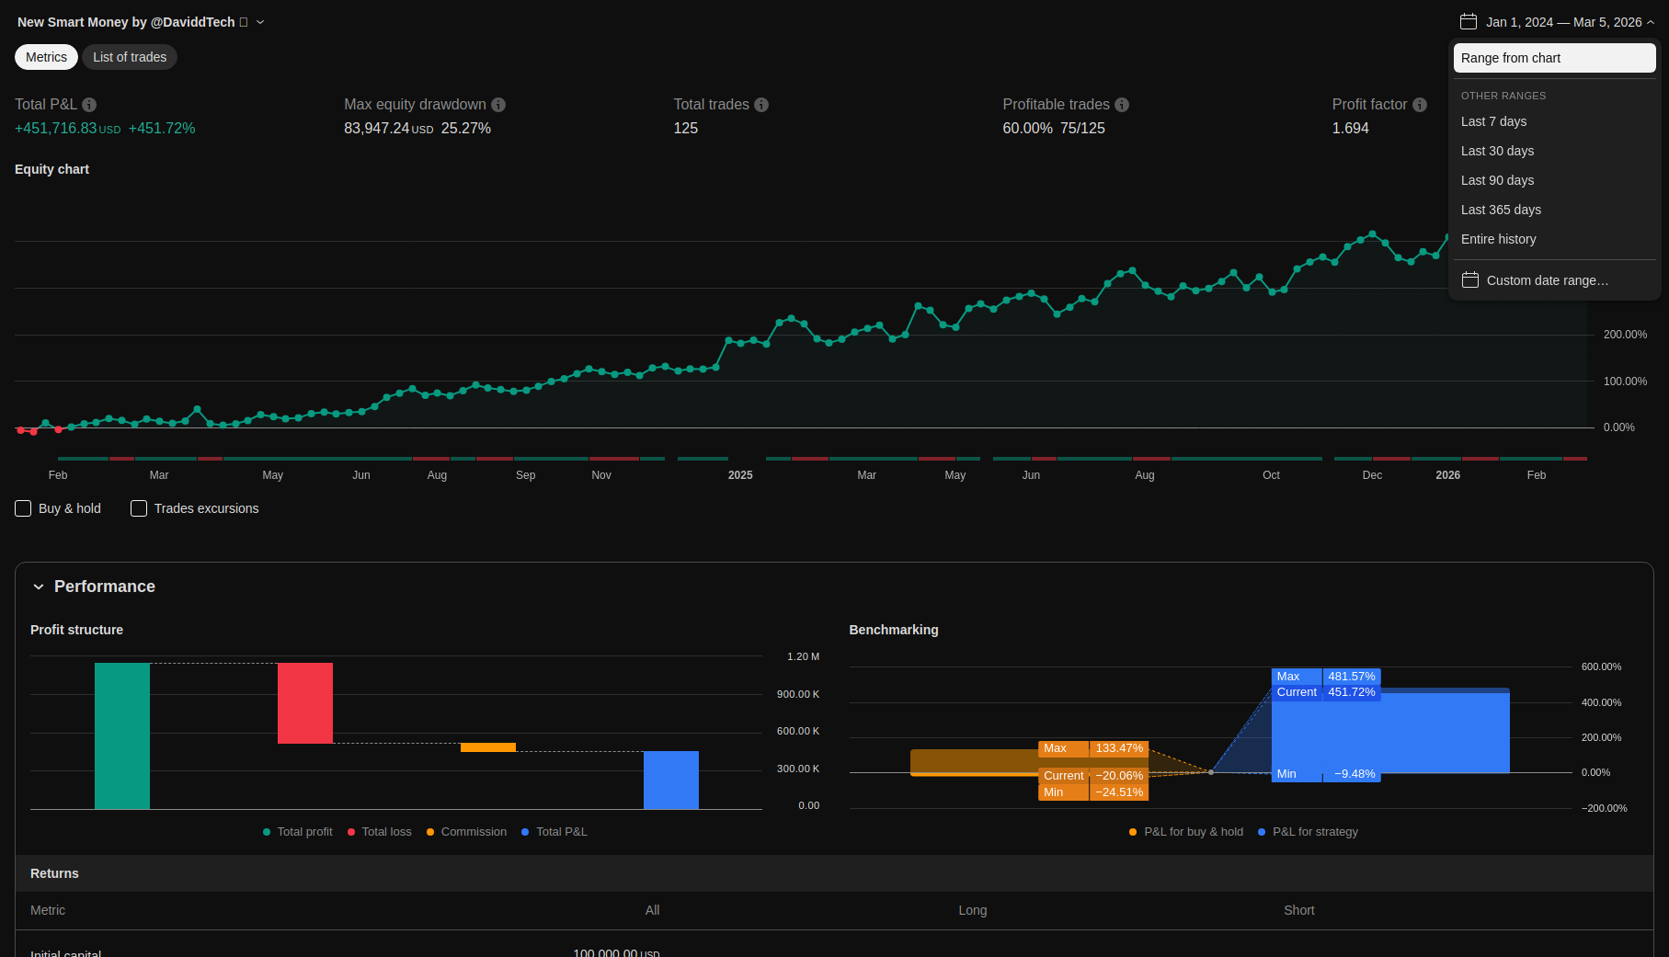This screenshot has width=1669, height=957.
Task: Choose Entire history option
Action: click(1498, 239)
